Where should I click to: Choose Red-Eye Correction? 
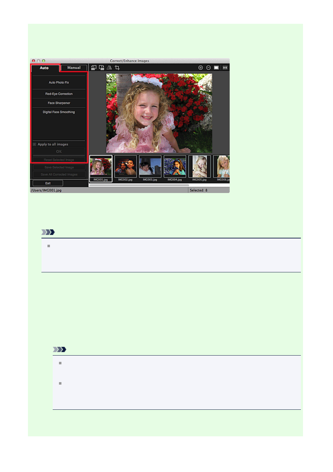pyautogui.click(x=59, y=94)
